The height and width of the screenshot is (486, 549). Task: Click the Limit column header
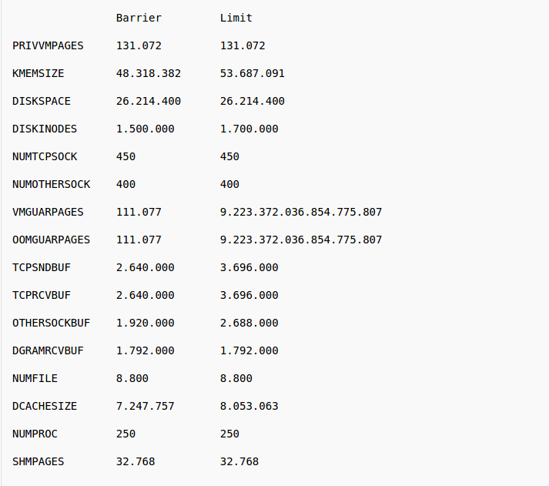pyautogui.click(x=236, y=18)
